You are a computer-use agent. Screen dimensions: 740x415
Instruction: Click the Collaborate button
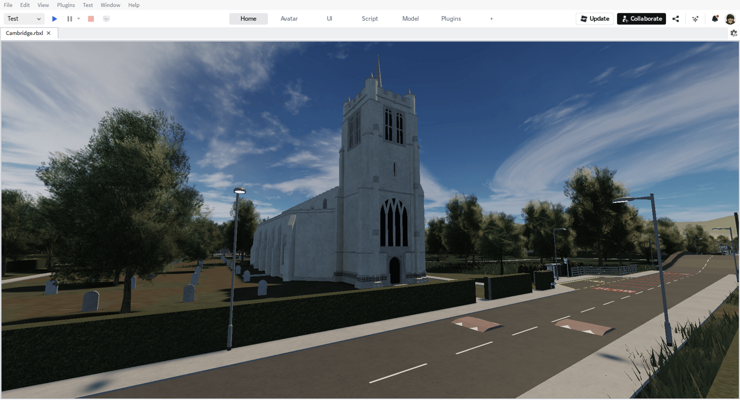(x=641, y=19)
